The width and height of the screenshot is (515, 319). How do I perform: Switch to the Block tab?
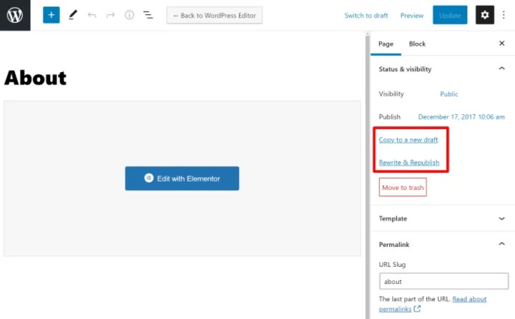417,44
